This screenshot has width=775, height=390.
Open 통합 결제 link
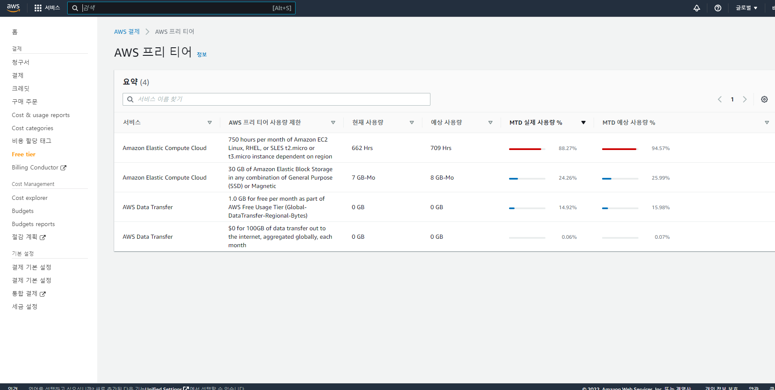click(x=25, y=293)
